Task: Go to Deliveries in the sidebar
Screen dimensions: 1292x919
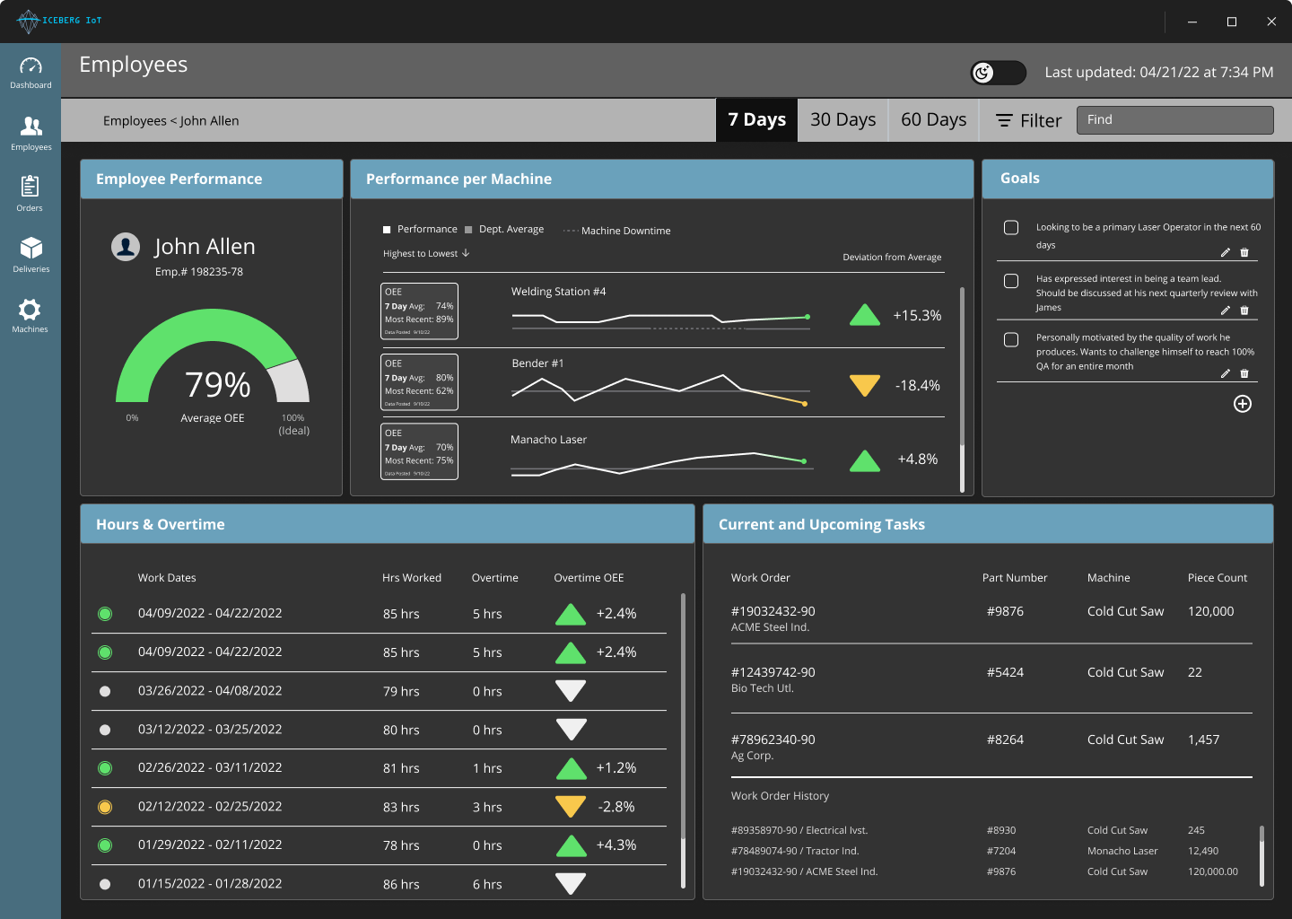Action: coord(31,248)
